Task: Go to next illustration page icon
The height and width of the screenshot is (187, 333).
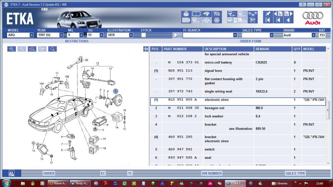Action: [x=288, y=14]
